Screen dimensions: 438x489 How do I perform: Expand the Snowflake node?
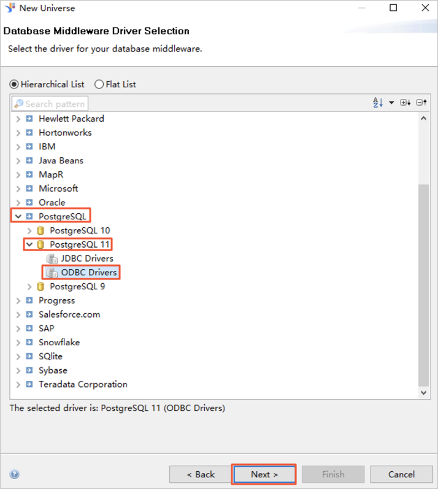click(x=18, y=342)
